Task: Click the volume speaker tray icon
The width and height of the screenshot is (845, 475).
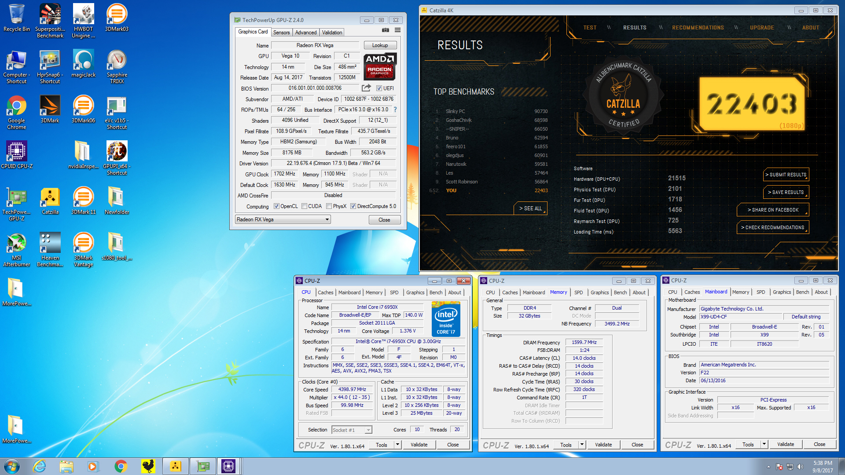Action: click(x=800, y=467)
